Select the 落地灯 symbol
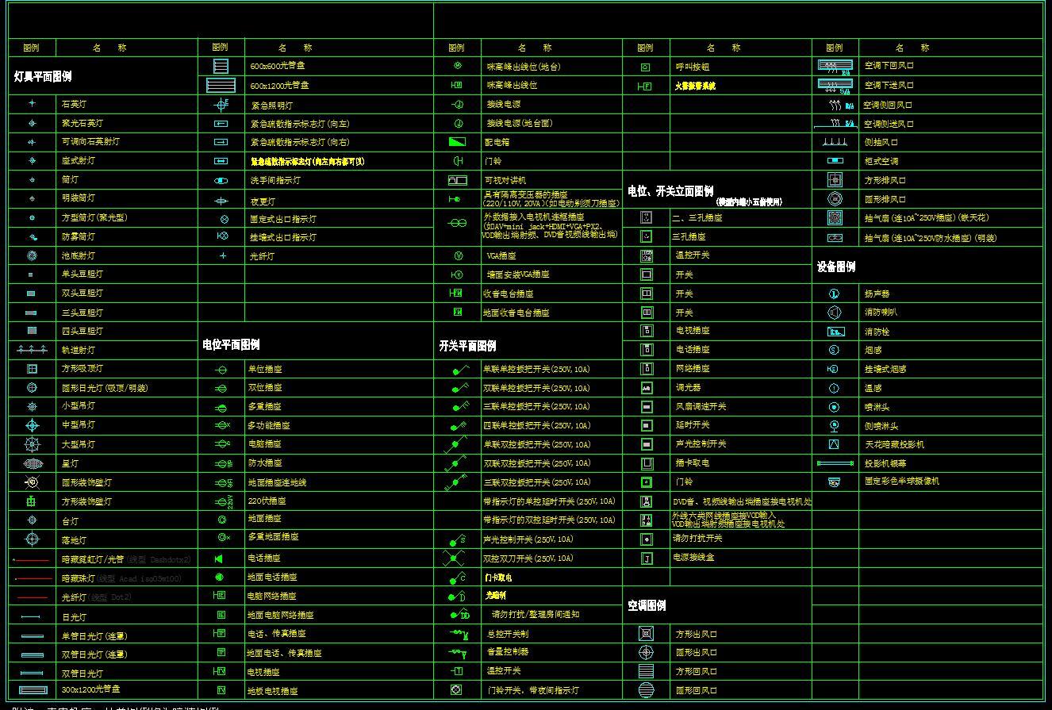1052x710 pixels. pyautogui.click(x=32, y=539)
